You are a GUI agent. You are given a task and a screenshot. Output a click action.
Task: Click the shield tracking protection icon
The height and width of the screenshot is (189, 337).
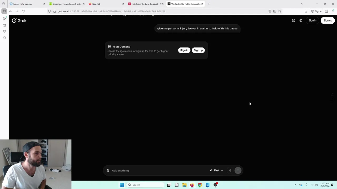[49, 11]
